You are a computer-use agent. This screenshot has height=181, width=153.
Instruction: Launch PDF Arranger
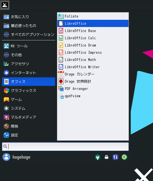[93, 89]
